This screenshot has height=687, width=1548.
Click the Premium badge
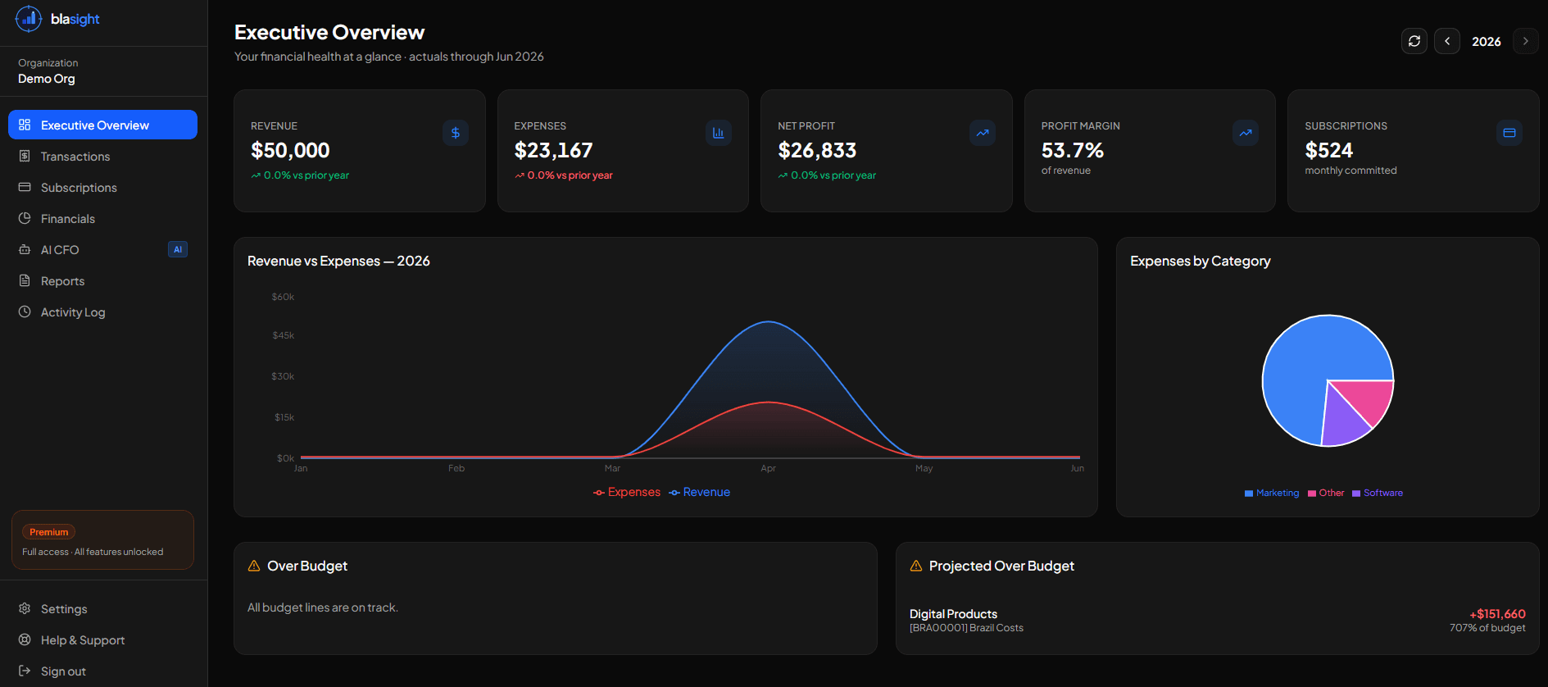(49, 532)
